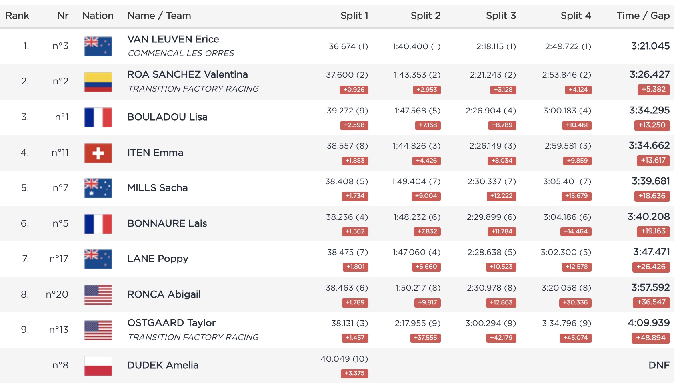Image resolution: width=680 pixels, height=390 pixels.
Task: Click New Zealand flag for Van Leuven Erice
Action: tap(98, 46)
